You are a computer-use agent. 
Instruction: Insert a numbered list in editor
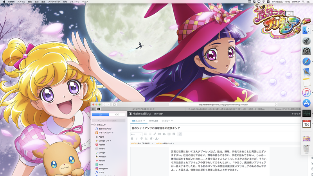(x=150, y=134)
